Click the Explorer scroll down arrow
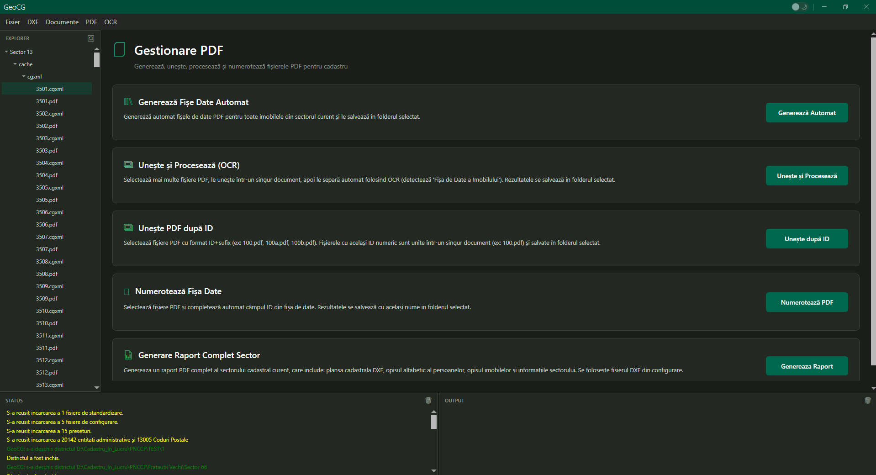The height and width of the screenshot is (475, 876). 97,387
